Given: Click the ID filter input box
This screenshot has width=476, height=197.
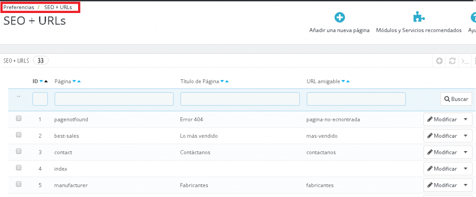Looking at the screenshot, I should coord(40,99).
